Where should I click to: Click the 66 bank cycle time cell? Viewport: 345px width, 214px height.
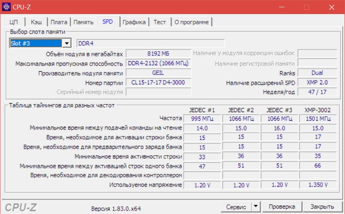point(318,166)
